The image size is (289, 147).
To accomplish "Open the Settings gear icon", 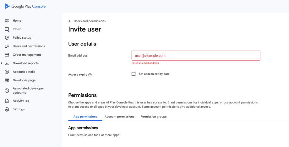I will (x=7, y=109).
